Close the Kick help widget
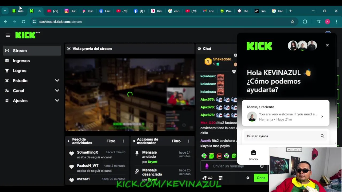 [x=327, y=45]
